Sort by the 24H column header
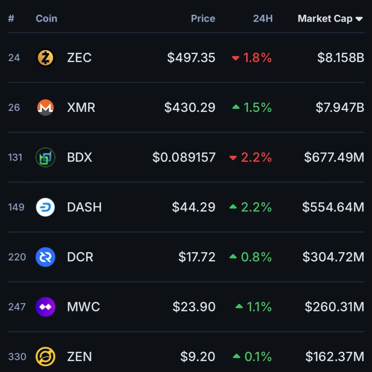The height and width of the screenshot is (372, 372). pos(263,19)
